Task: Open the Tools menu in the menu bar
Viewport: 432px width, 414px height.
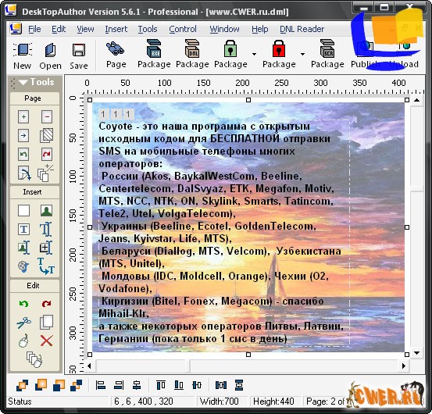Action: (x=148, y=29)
